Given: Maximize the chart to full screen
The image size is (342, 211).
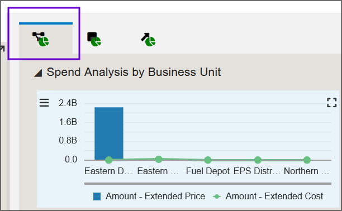Looking at the screenshot, I should point(331,103).
